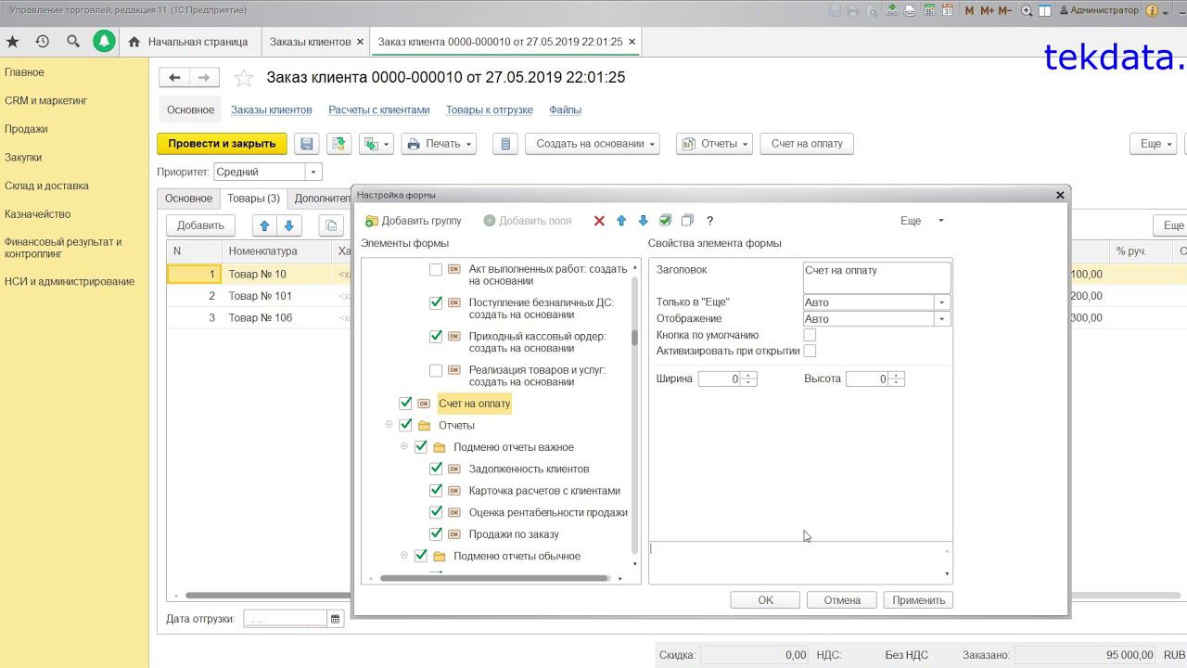Viewport: 1187px width, 668px height.
Task: Open the Создать на основании dropdown
Action: click(x=592, y=144)
